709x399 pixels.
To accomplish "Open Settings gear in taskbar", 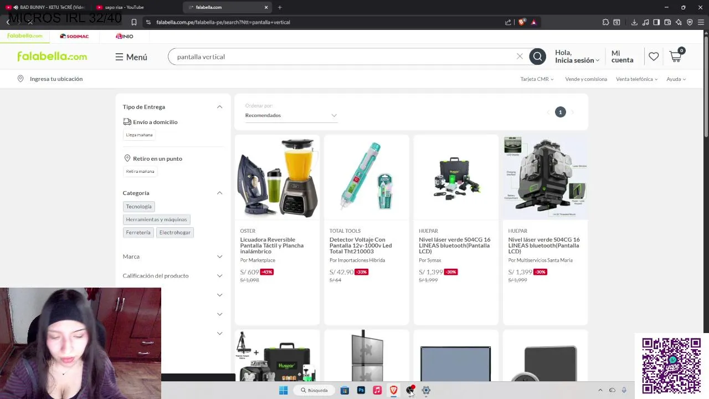I will 426,390.
